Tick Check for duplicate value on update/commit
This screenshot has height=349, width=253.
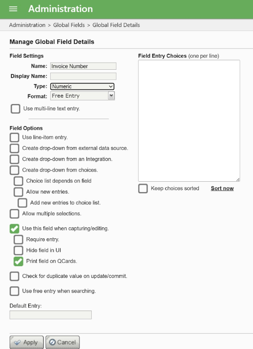[x=14, y=276]
